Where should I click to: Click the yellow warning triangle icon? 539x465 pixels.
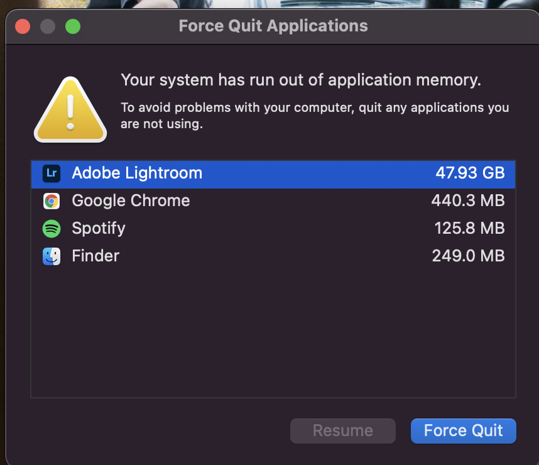70,111
